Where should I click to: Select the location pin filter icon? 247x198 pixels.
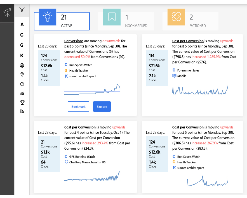(22, 74)
